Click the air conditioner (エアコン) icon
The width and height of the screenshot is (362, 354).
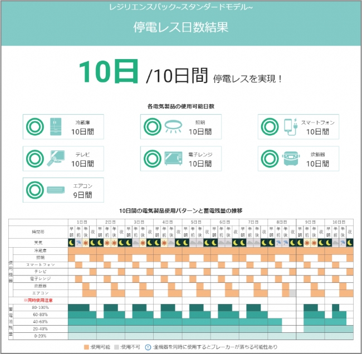click(57, 190)
